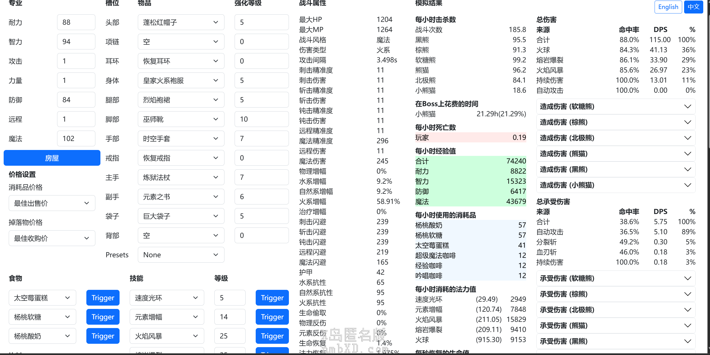The height and width of the screenshot is (355, 710).
Task: Click the 中文 language button
Action: pyautogui.click(x=693, y=7)
